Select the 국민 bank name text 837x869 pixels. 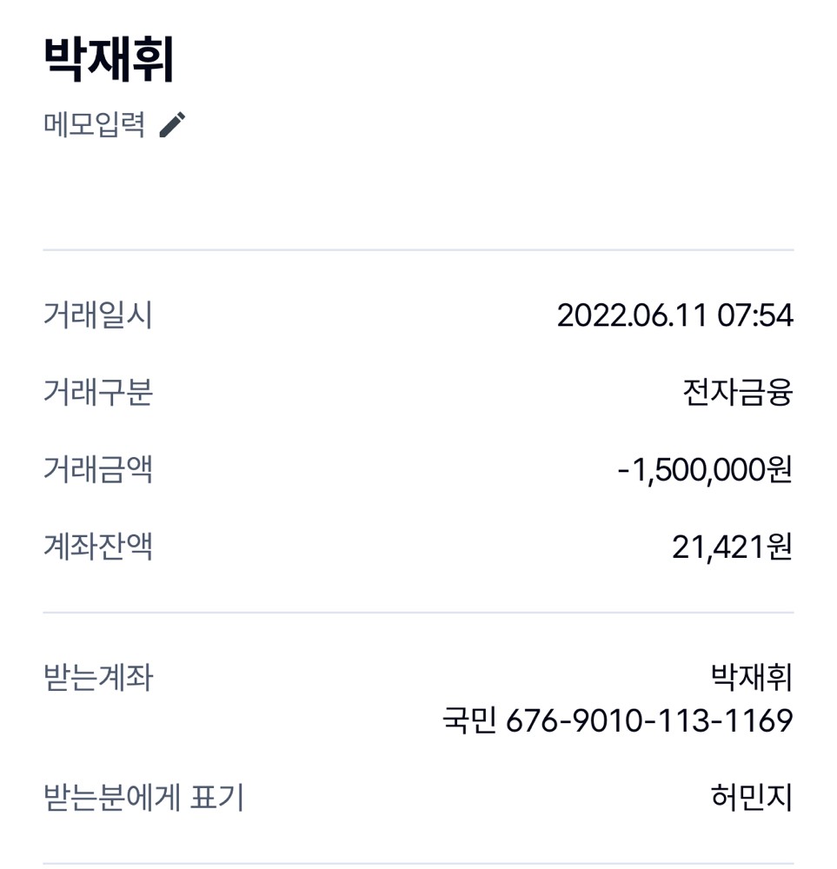[x=468, y=720]
